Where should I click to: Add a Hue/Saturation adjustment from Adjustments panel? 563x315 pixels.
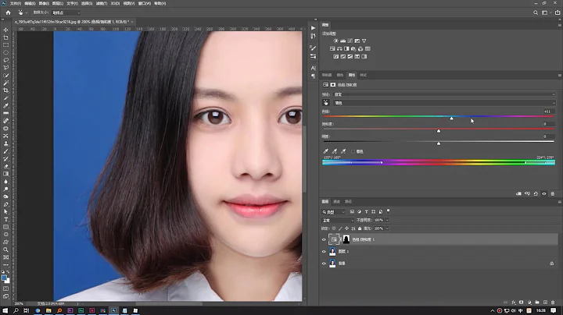click(x=332, y=48)
